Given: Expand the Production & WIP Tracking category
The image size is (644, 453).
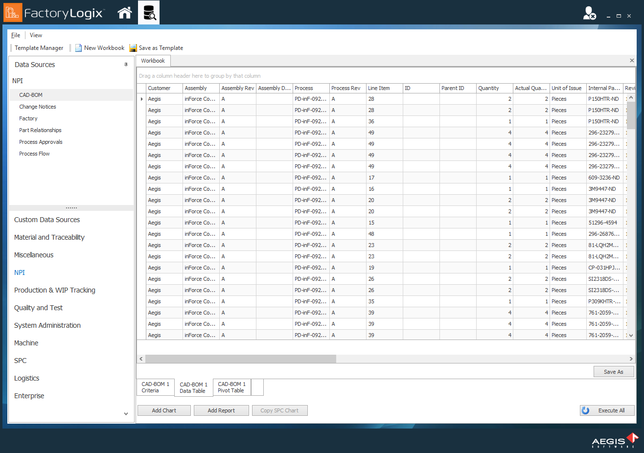Looking at the screenshot, I should click(54, 290).
